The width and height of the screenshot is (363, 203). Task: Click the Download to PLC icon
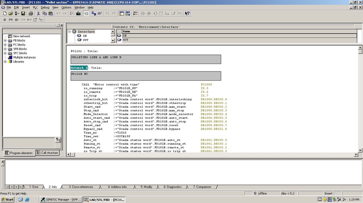pos(78,14)
